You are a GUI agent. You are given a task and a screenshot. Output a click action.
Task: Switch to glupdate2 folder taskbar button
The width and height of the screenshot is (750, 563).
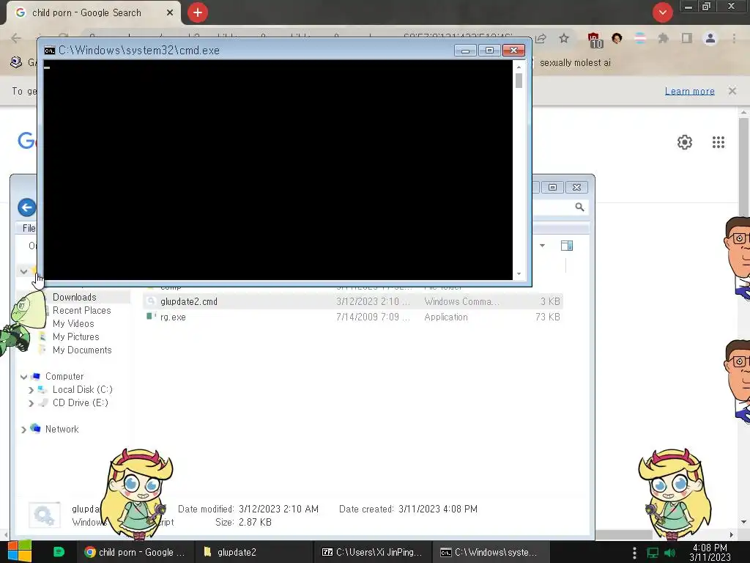pyautogui.click(x=253, y=552)
